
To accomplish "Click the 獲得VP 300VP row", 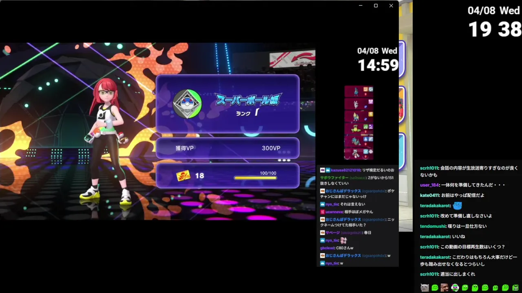I will click(228, 148).
